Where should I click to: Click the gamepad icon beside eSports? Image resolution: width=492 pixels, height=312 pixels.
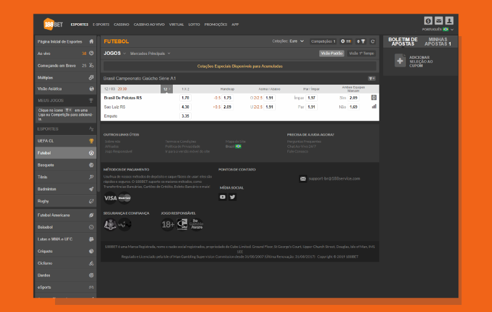click(x=91, y=287)
